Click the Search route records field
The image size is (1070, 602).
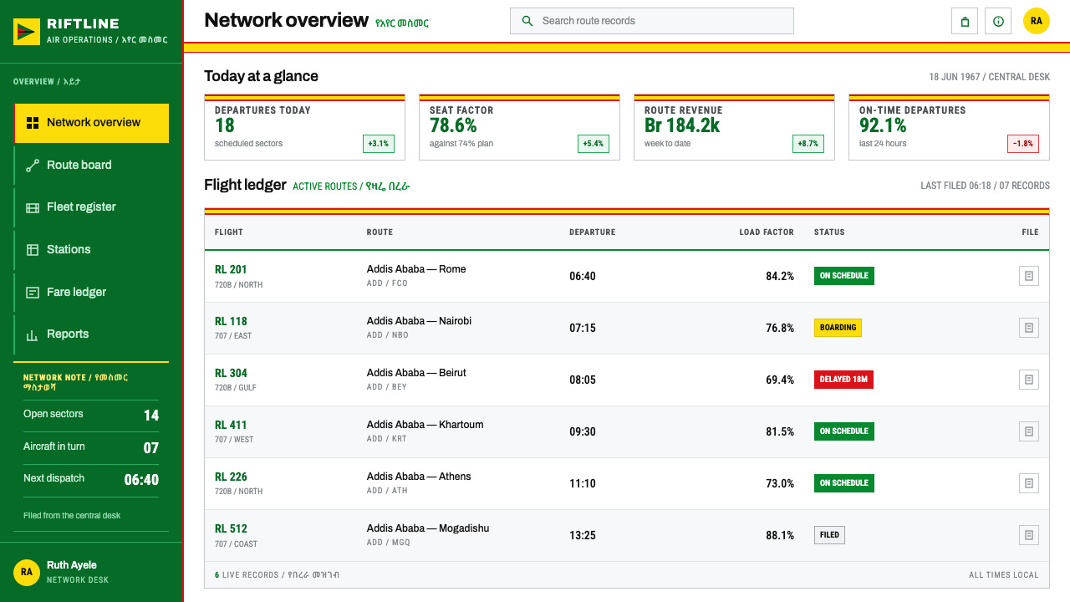tap(652, 21)
